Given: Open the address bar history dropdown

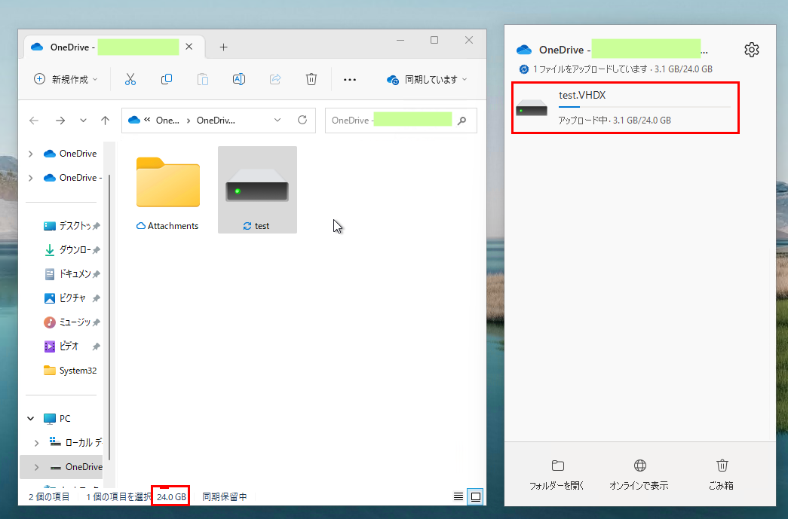Looking at the screenshot, I should pyautogui.click(x=277, y=120).
